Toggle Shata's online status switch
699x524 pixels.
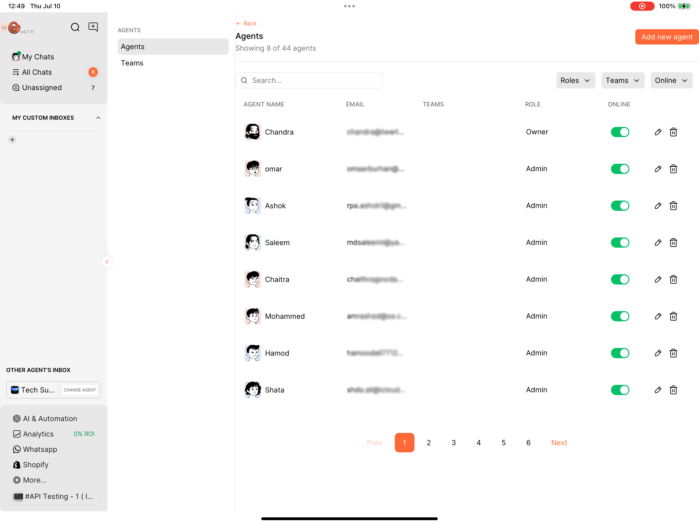[x=620, y=390]
